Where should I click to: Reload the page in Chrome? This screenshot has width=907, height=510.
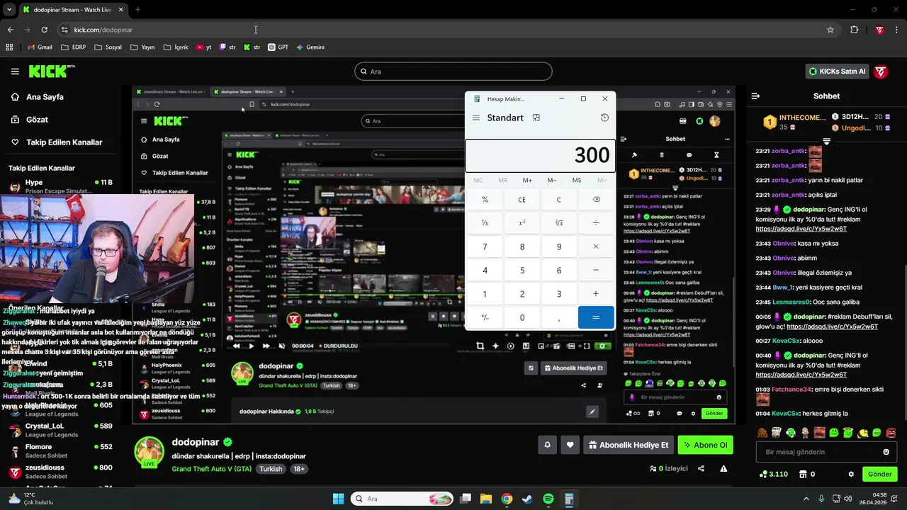pos(44,30)
